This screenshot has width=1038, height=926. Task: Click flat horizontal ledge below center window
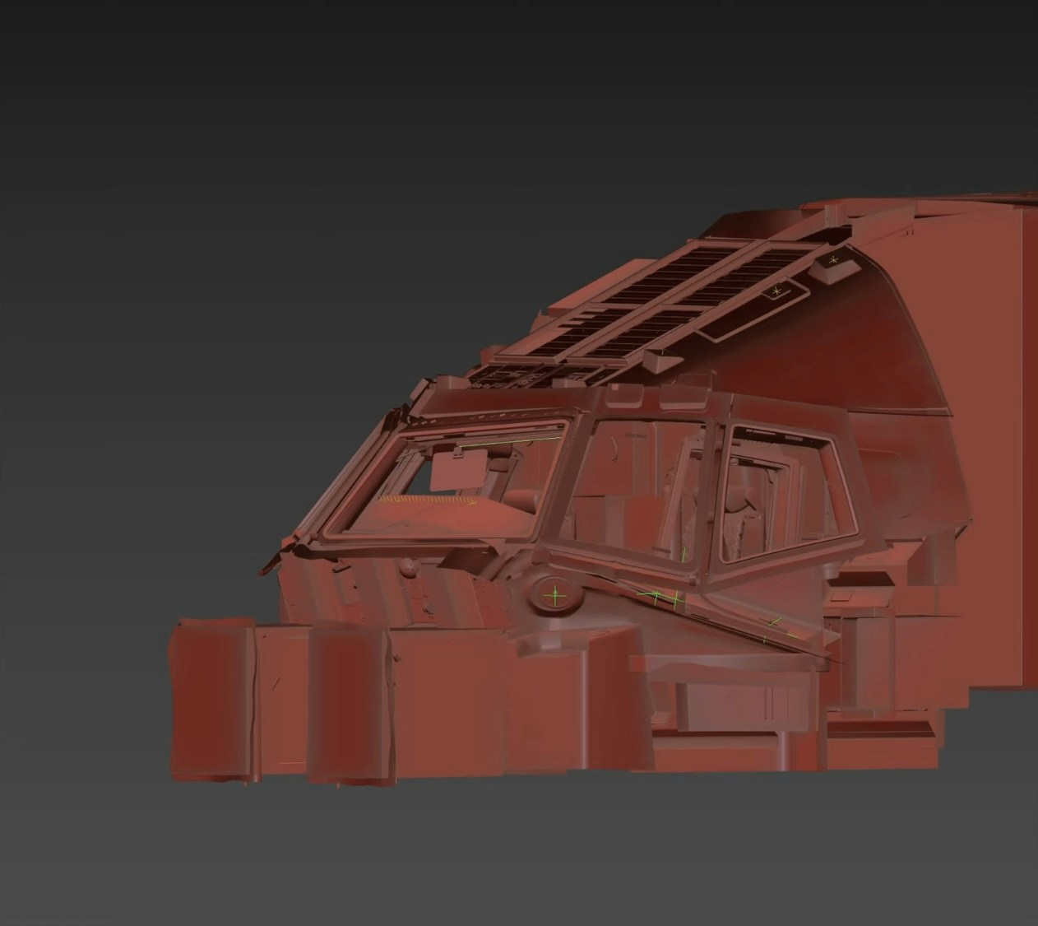[x=724, y=650]
